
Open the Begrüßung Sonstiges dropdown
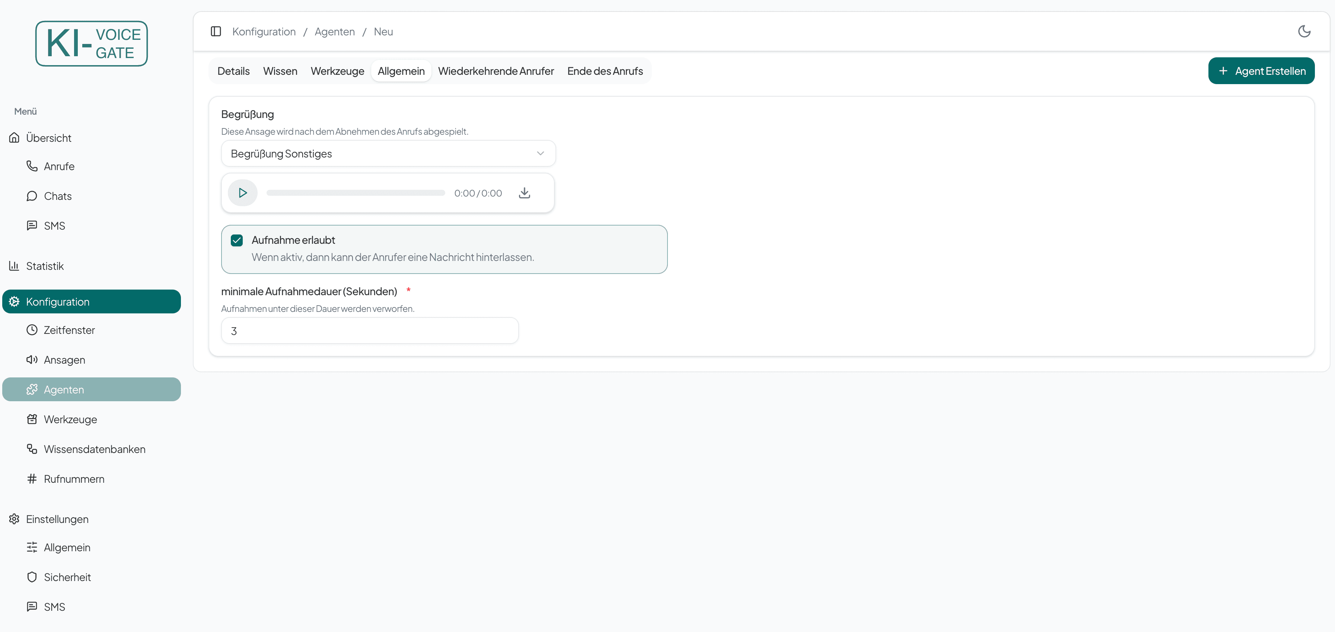coord(388,153)
